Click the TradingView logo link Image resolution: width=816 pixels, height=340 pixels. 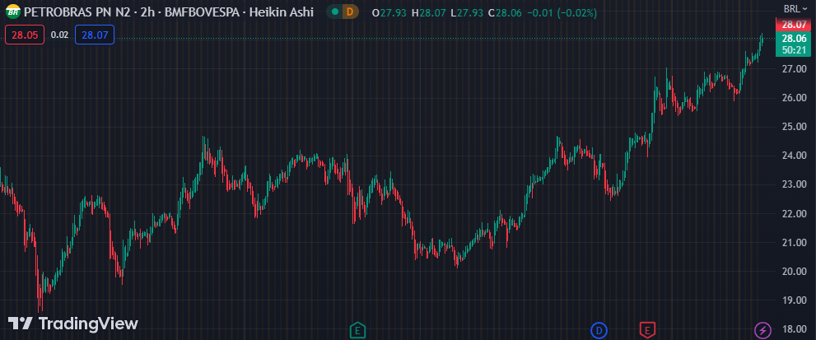pyautogui.click(x=72, y=324)
